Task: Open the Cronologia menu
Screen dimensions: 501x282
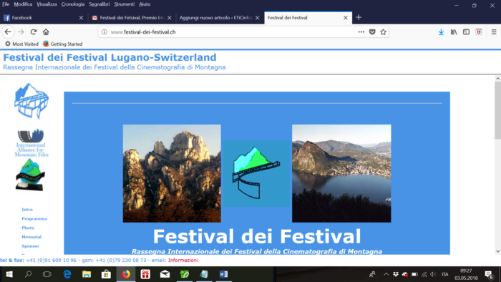Action: [73, 4]
